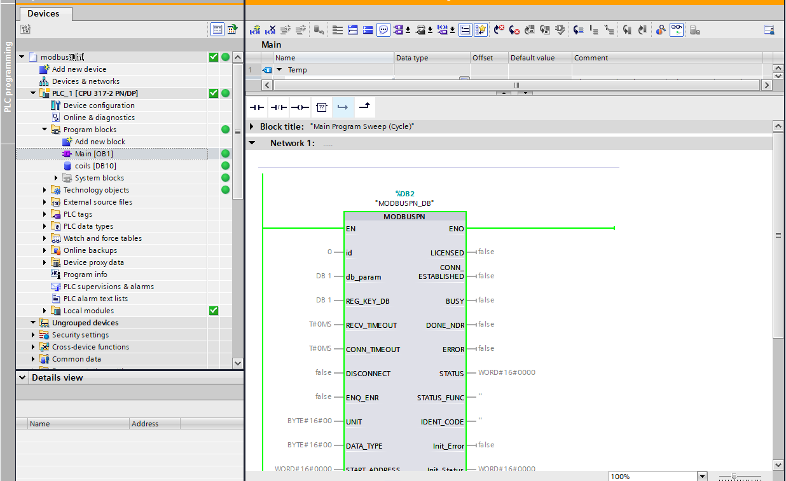Click the insert network toolbar icon

[x=255, y=30]
